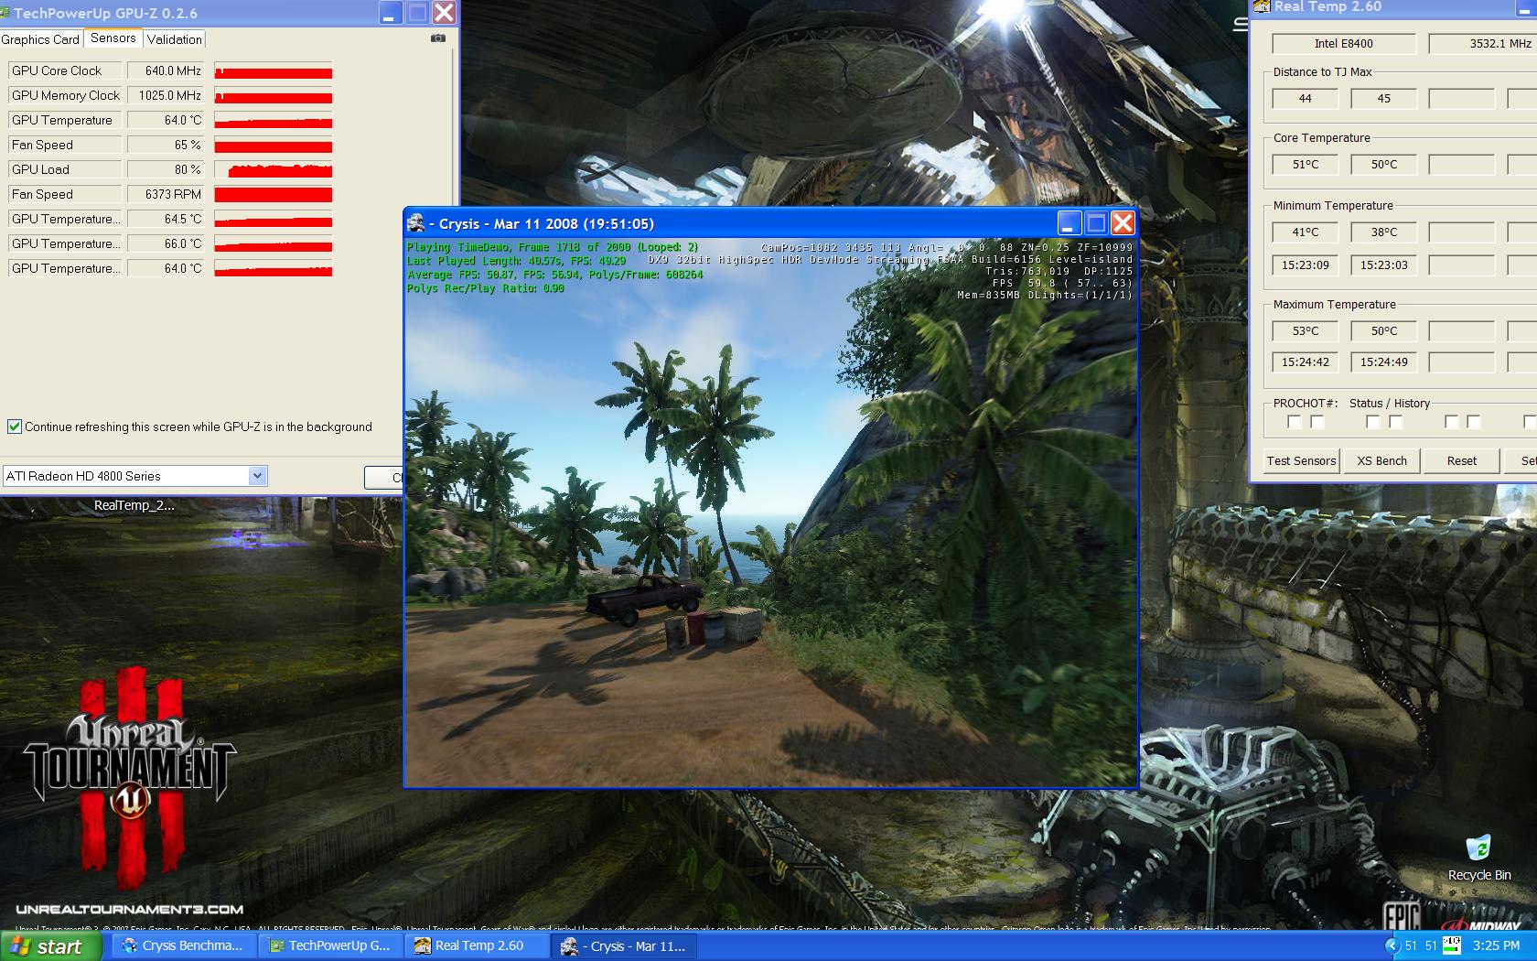Click the 6373 RPM fan speed graph
Viewport: 1537px width, 961px height.
273,194
